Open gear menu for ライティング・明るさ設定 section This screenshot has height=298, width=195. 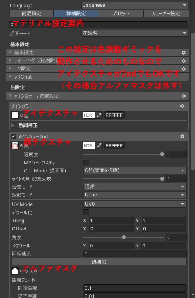click(183, 61)
